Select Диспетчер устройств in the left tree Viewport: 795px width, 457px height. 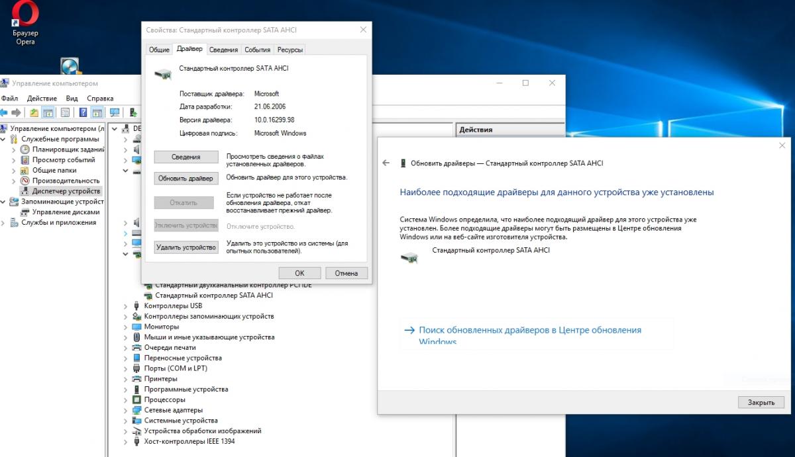point(66,191)
